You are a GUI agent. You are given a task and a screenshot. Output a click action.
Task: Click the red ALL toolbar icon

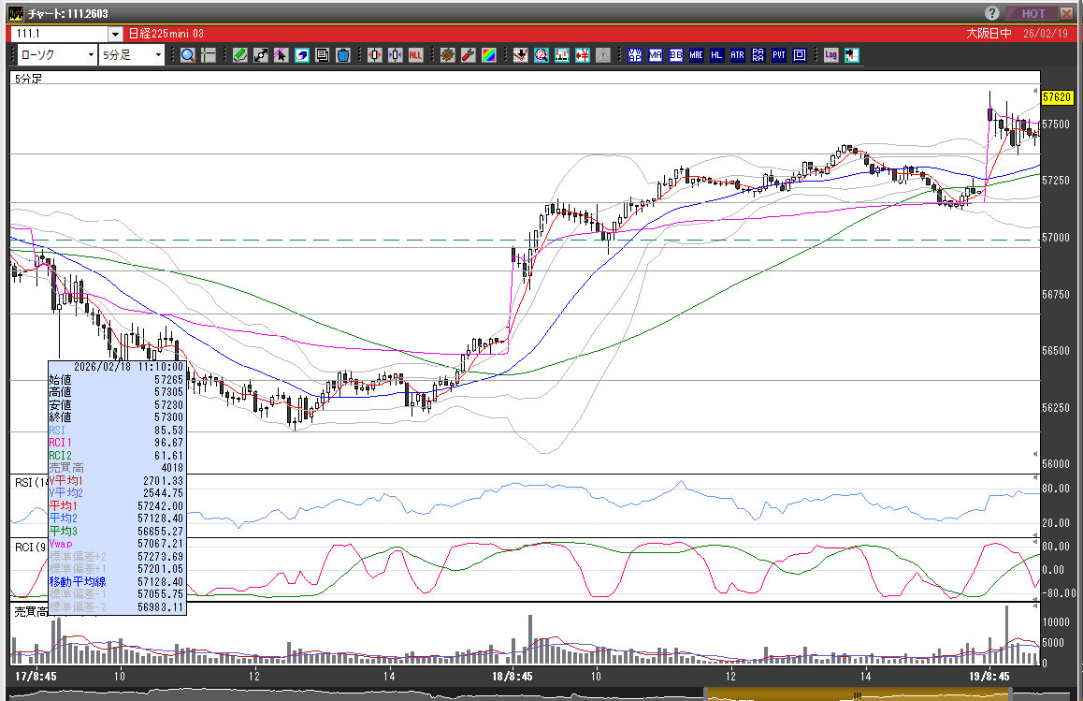click(x=415, y=55)
